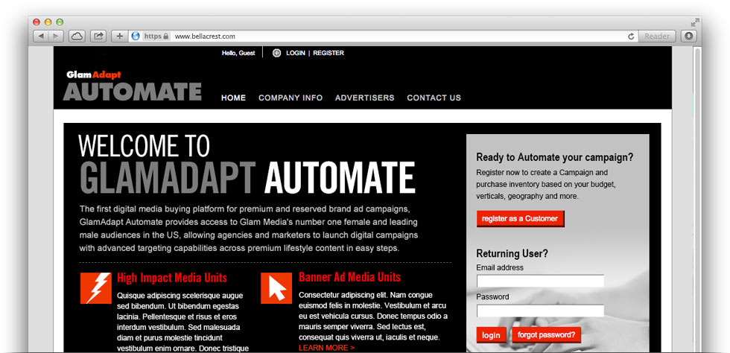730x353 pixels.
Task: Go to the ADVERTISERS menu item
Action: (x=364, y=98)
